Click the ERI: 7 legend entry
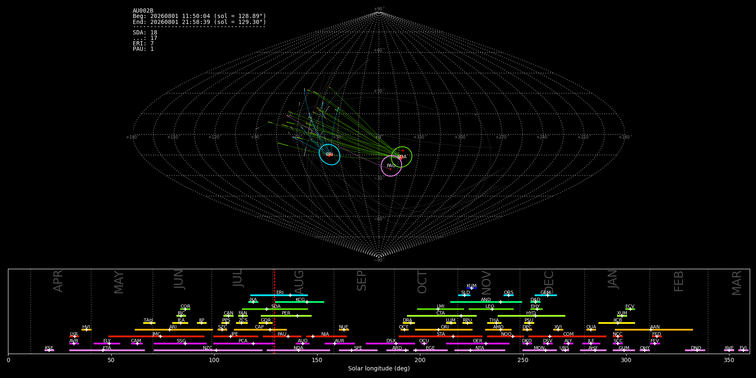The height and width of the screenshot is (378, 756). coord(143,44)
